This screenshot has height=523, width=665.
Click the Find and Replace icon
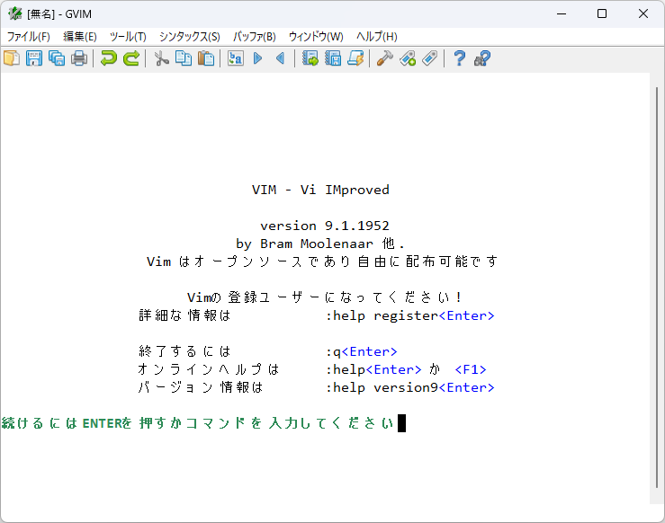coord(236,58)
